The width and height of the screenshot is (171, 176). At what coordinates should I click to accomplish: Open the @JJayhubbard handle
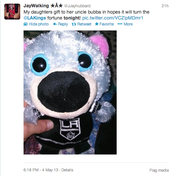pos(77,6)
